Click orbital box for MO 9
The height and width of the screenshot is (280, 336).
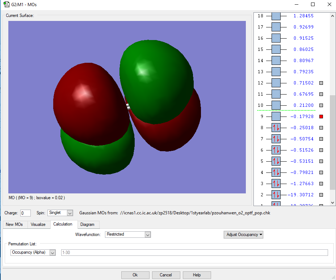tap(276, 117)
